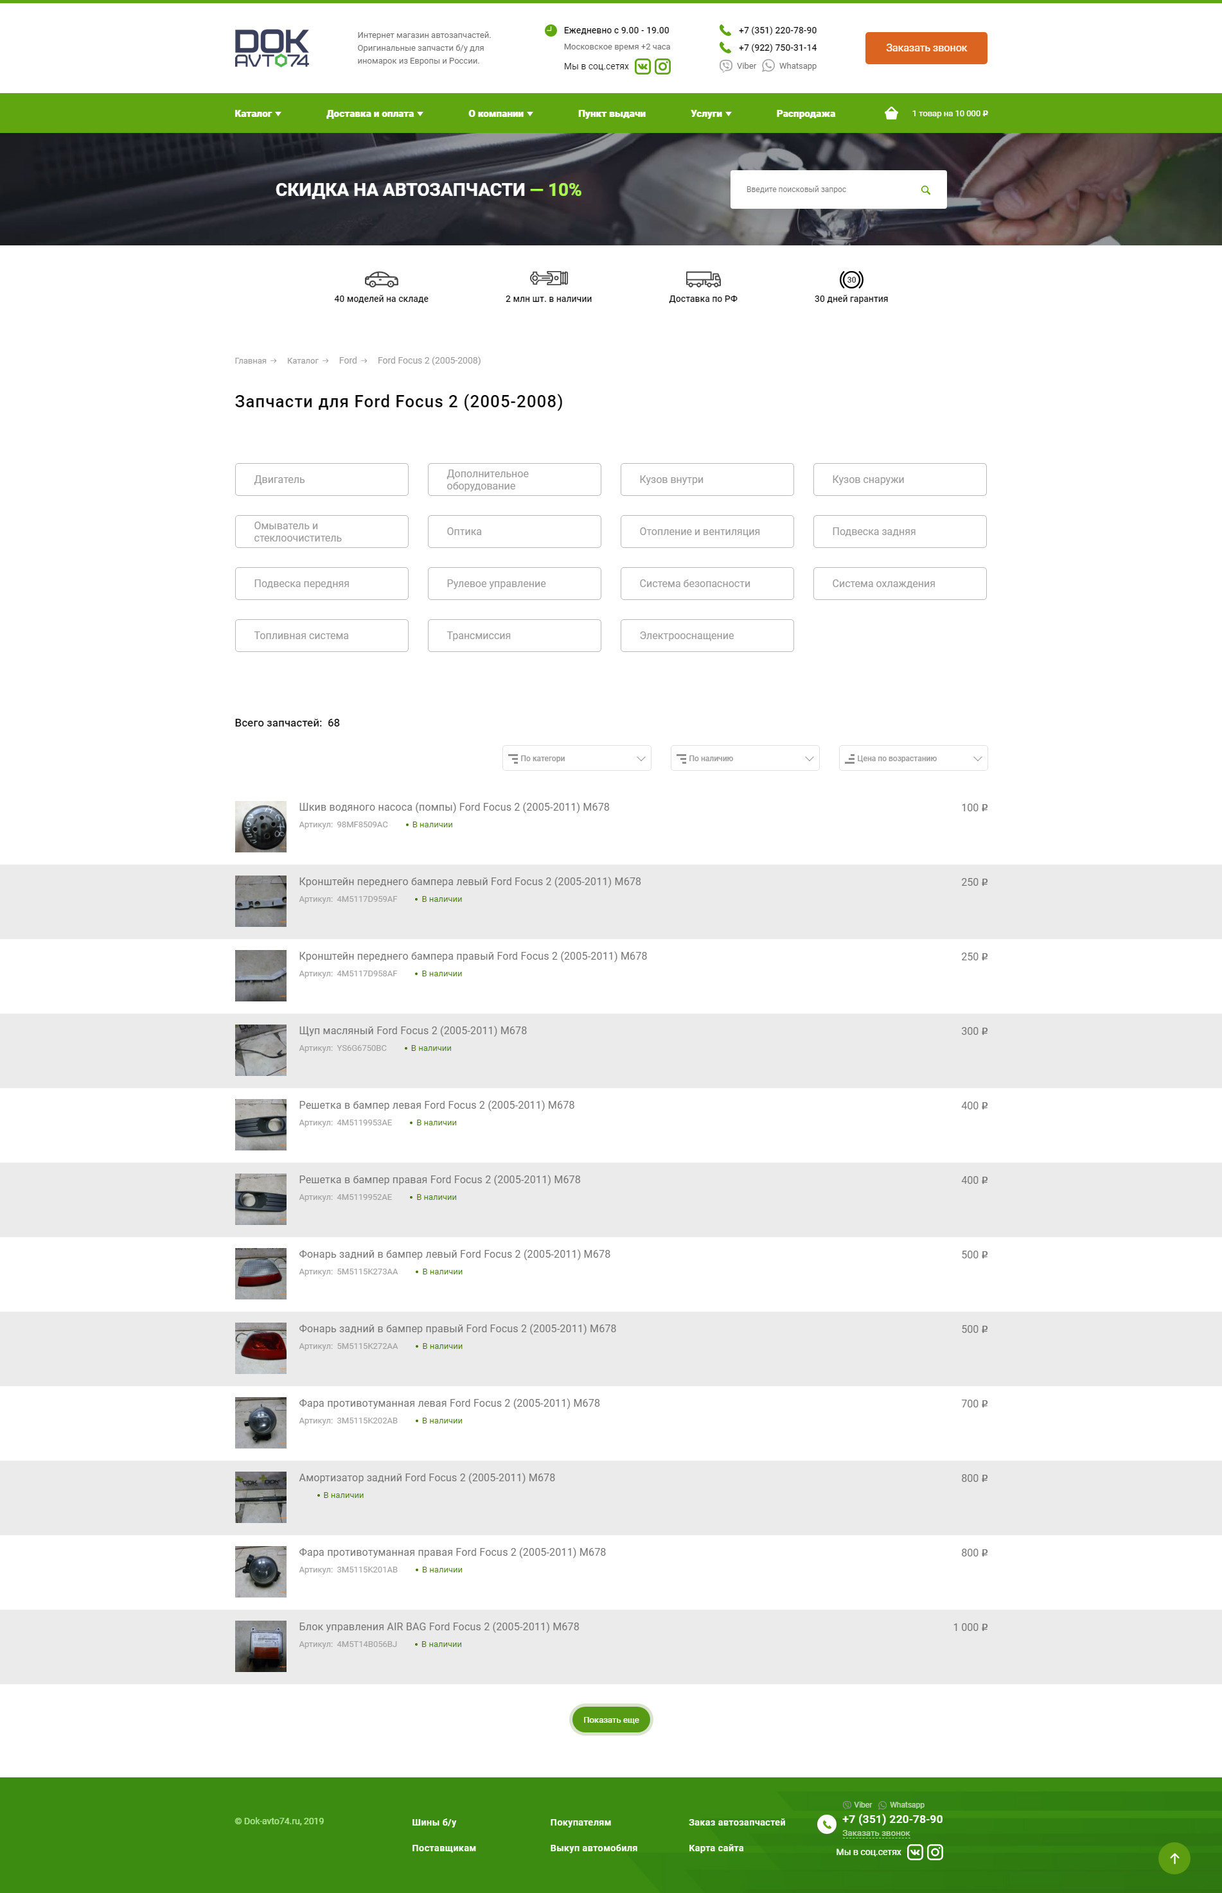Screen dimensions: 1222x1893
Task: Open the Цена по возрастанию dropdown
Action: (914, 759)
